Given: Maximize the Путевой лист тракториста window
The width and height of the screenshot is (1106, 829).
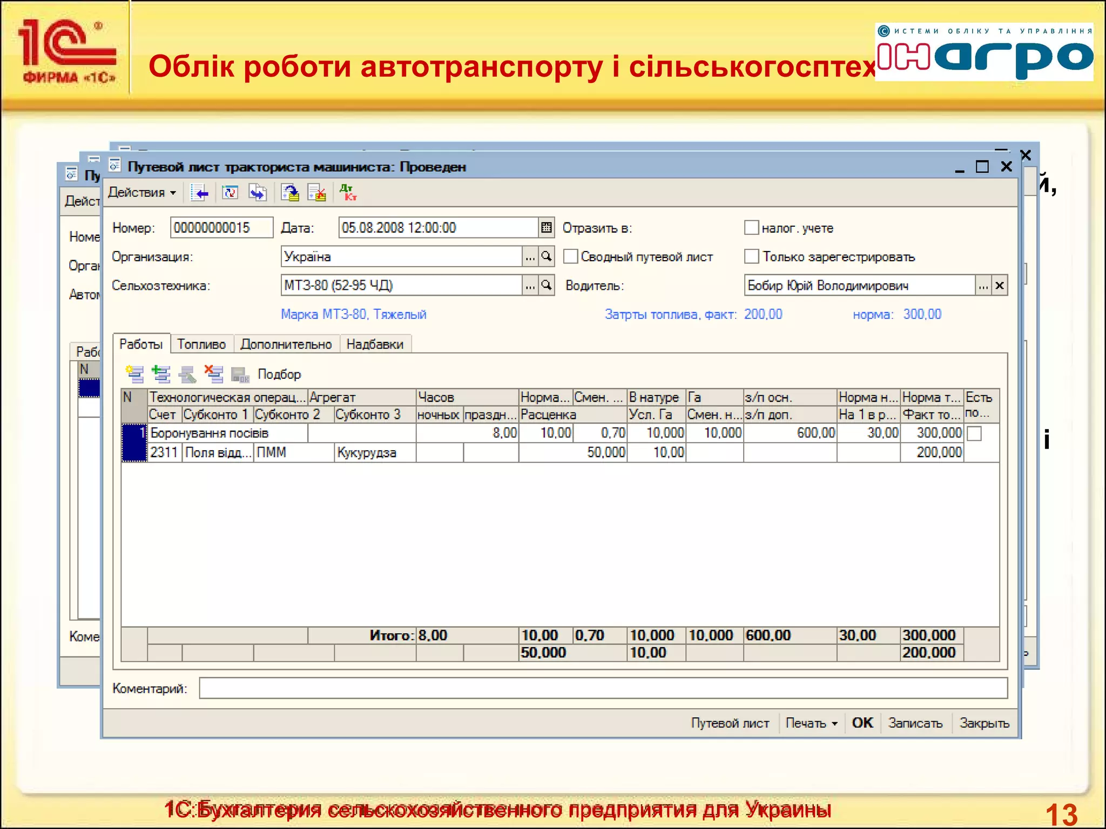Looking at the screenshot, I should (982, 167).
